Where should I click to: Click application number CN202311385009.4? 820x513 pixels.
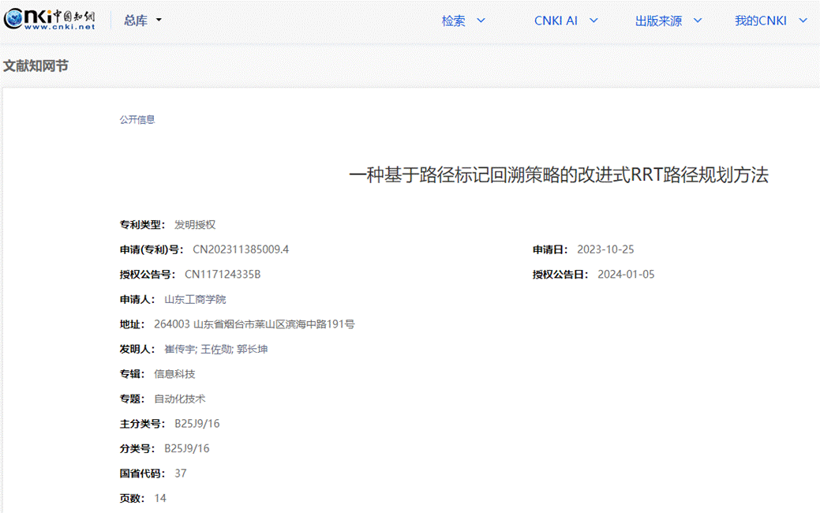point(241,249)
